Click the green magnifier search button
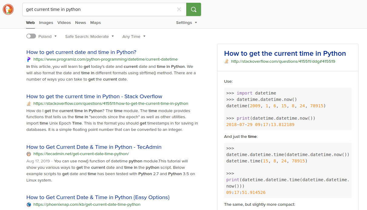The height and width of the screenshot is (210, 367). point(193,9)
